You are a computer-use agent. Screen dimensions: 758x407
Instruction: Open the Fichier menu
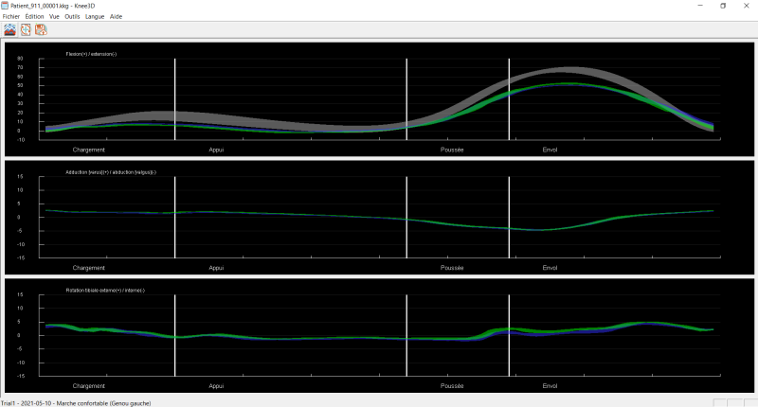coord(11,16)
